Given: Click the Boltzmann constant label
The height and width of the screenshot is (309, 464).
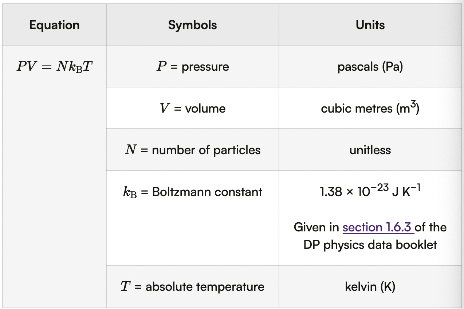Looking at the screenshot, I should 207,192.
